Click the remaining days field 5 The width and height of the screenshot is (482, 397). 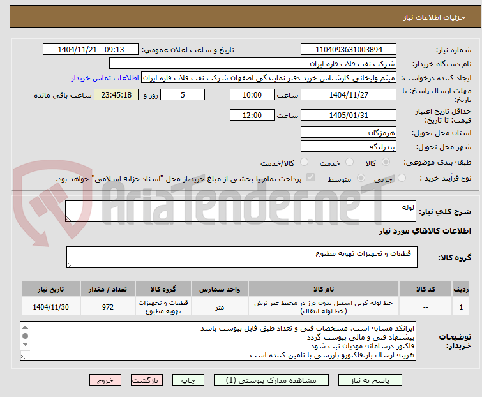[183, 94]
